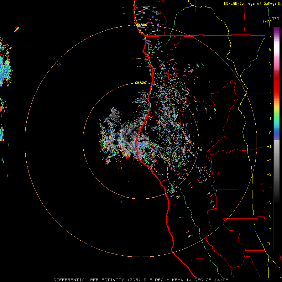The height and width of the screenshot is (282, 282).
Task: Click the [dB] unit label
Action: [267, 22]
